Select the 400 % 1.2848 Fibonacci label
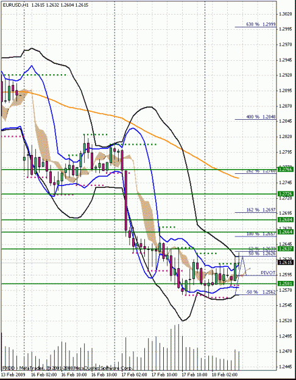The height and width of the screenshot is (380, 296). (261, 117)
